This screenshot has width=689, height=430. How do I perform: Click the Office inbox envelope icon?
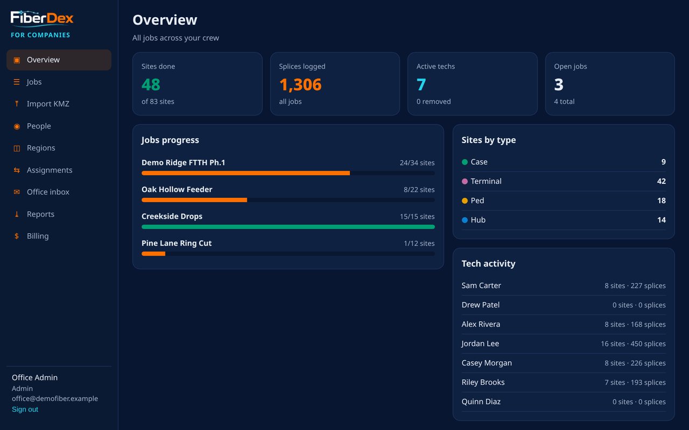[17, 192]
